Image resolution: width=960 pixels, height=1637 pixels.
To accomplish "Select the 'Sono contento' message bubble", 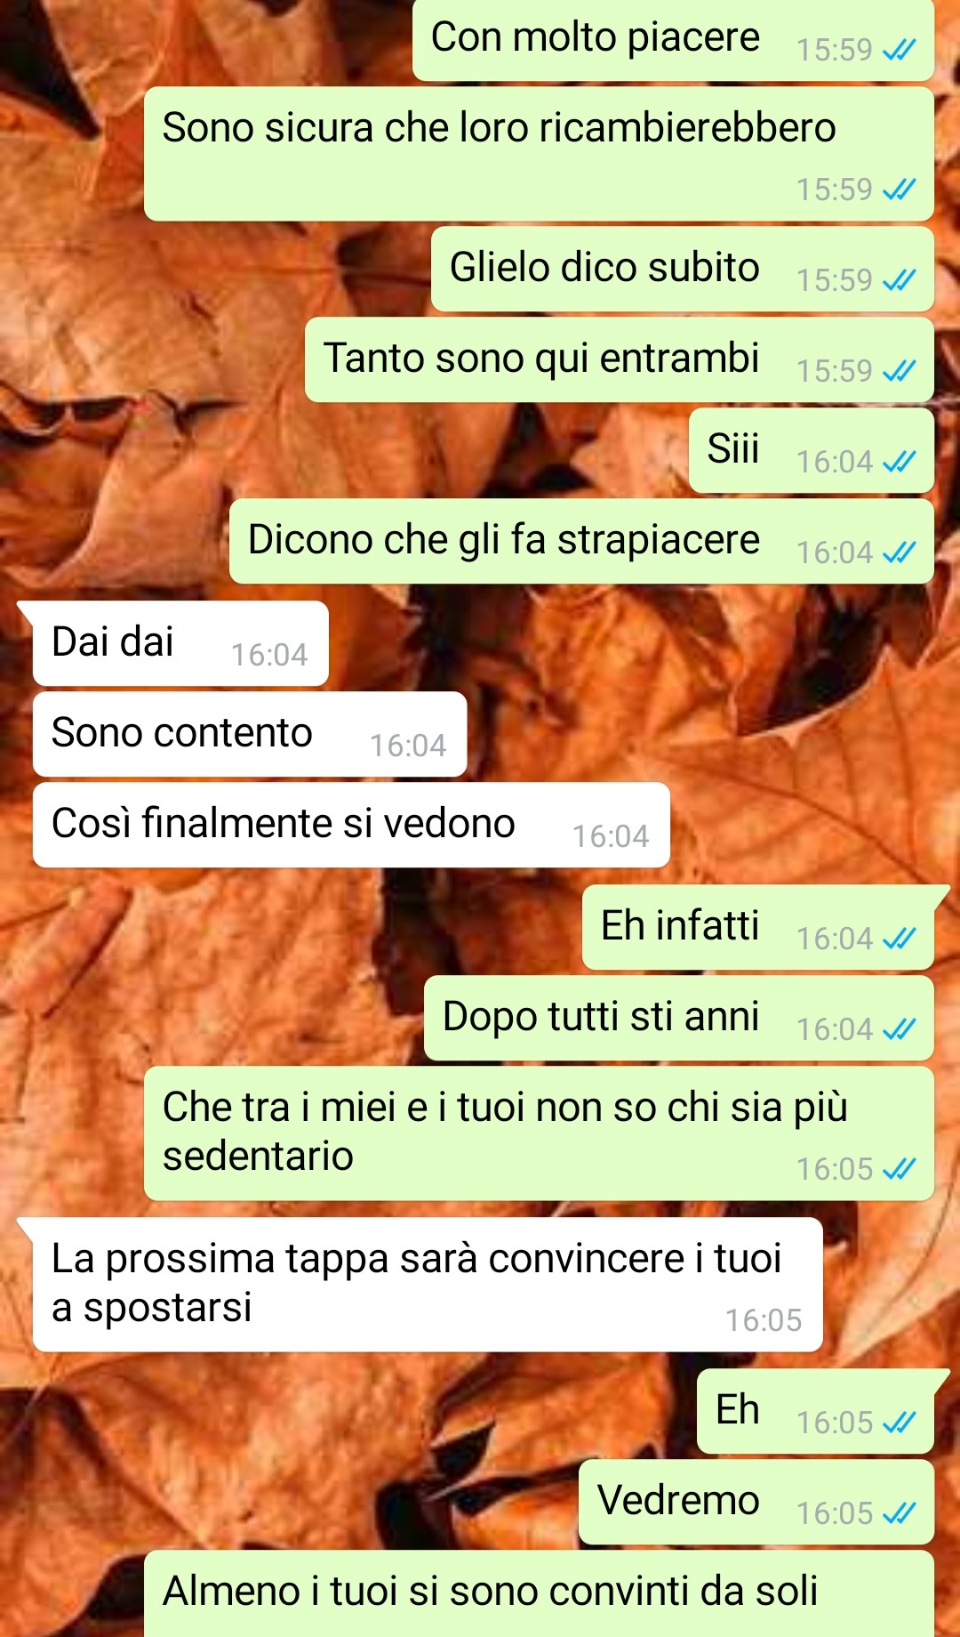I will 250,734.
